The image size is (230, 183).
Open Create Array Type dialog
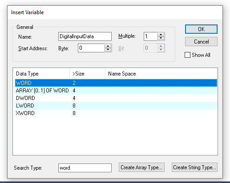(141, 167)
